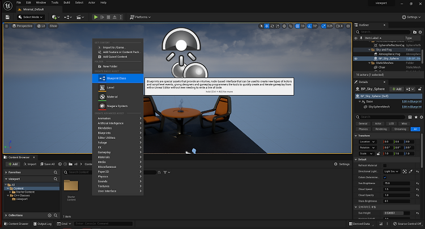The width and height of the screenshot is (425, 229).
Task: Open the play options three-dot menu
Action: 121,17
